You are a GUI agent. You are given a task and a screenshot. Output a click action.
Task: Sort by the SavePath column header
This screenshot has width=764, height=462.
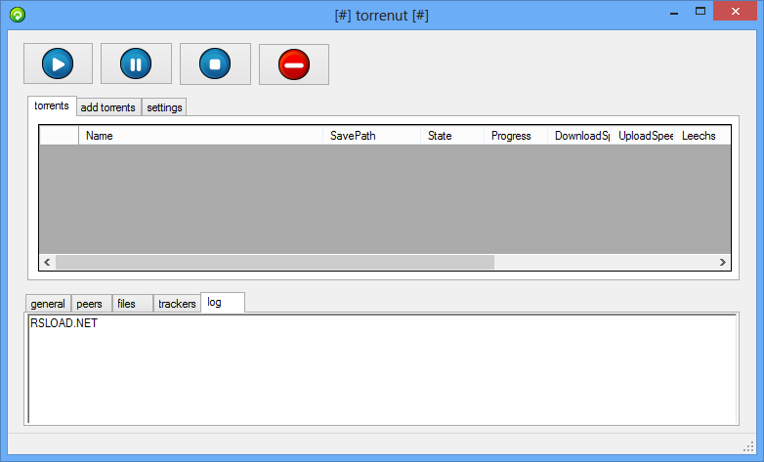click(372, 136)
